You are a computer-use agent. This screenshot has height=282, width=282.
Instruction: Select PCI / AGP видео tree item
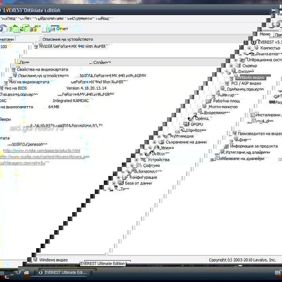(246, 83)
